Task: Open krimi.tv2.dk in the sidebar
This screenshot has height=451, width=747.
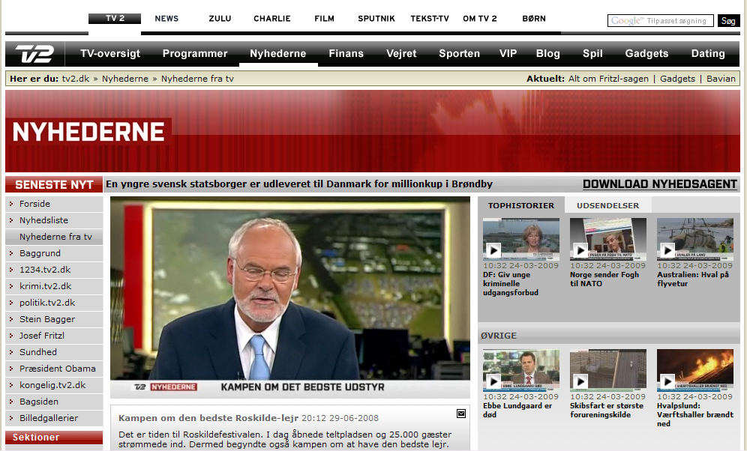Action: 54,286
